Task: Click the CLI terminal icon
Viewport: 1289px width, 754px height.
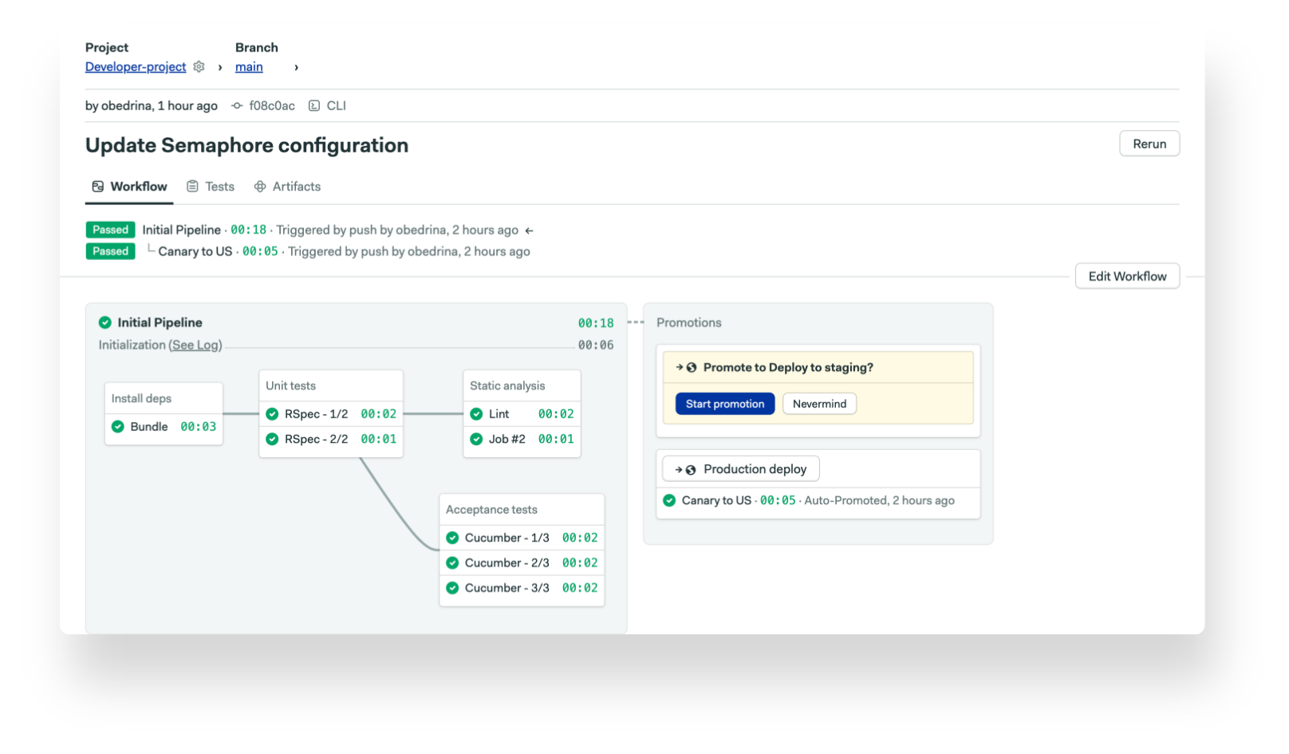Action: click(314, 105)
